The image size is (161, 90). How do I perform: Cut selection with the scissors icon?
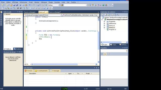coord(20,5)
